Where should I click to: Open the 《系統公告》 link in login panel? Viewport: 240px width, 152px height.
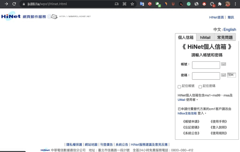[191, 133]
